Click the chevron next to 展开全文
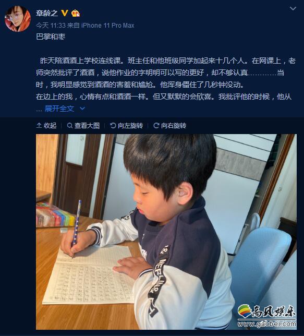 [x=82, y=109]
